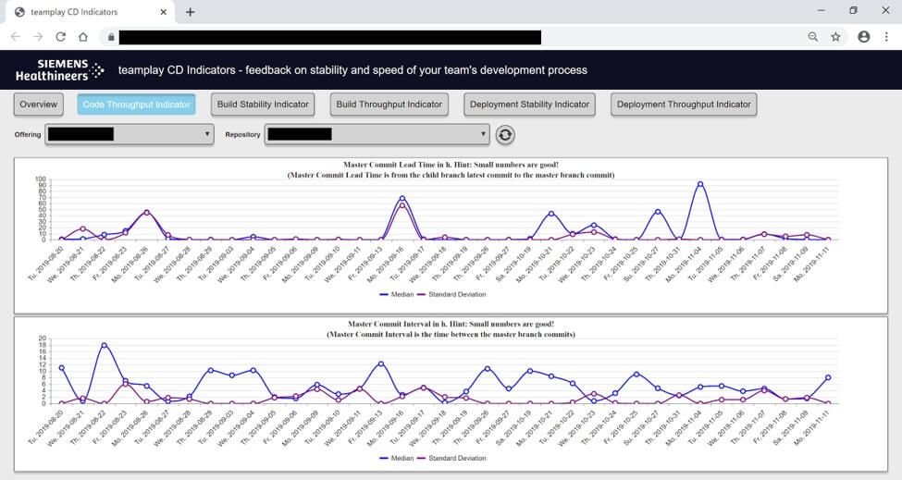Toggle Median series in Lead Time legend
Viewport: 902px width, 480px height.
pos(396,294)
